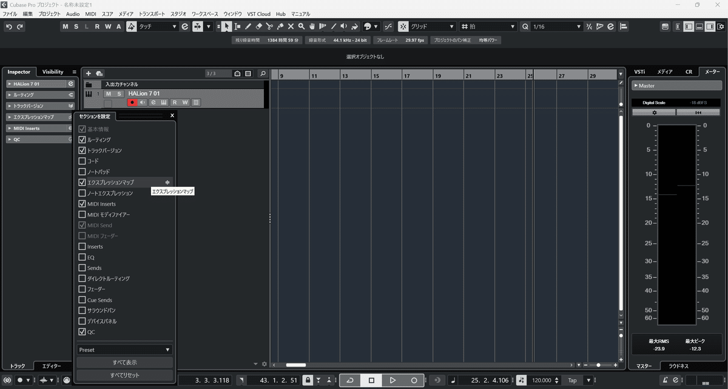The image size is (728, 389).
Task: Open the VST Cloud menu
Action: click(259, 13)
